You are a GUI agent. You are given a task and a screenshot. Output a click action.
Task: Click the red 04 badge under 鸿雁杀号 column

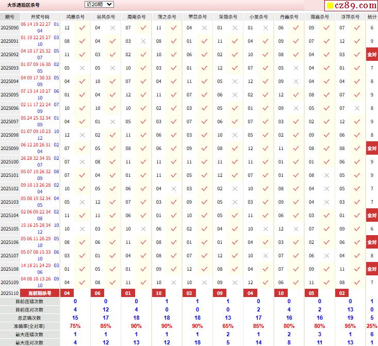click(x=67, y=293)
